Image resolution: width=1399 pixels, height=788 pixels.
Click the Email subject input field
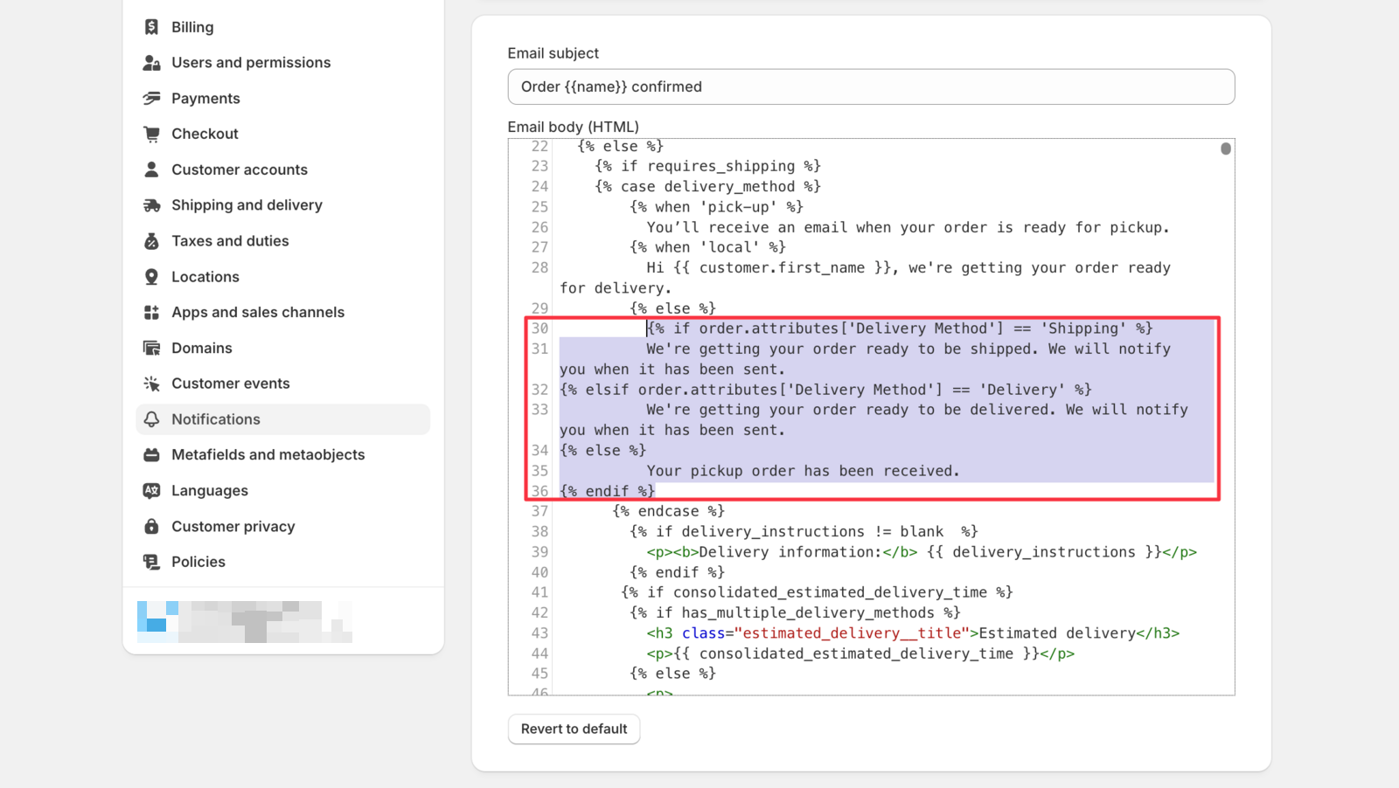tap(871, 86)
